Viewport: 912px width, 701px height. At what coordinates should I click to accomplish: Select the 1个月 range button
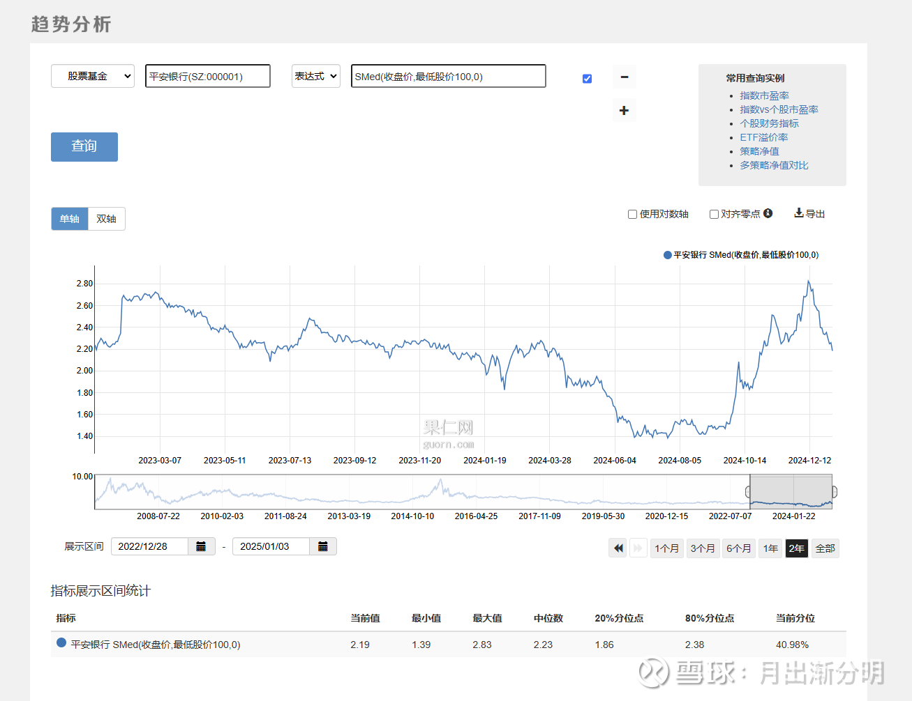pyautogui.click(x=666, y=548)
